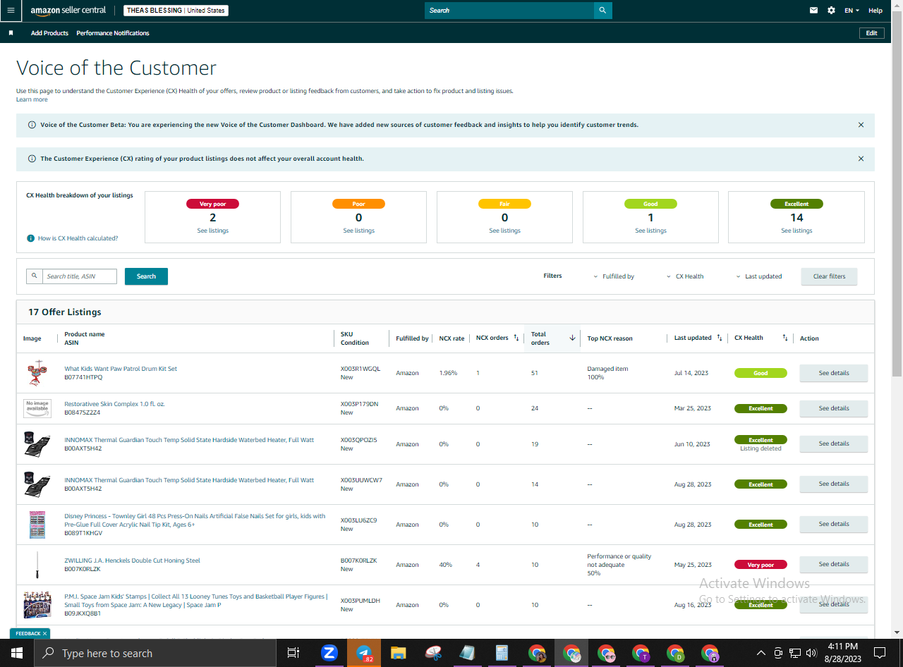Viewport: 903px width, 667px height.
Task: Open Notepad from the taskbar
Action: (468, 653)
